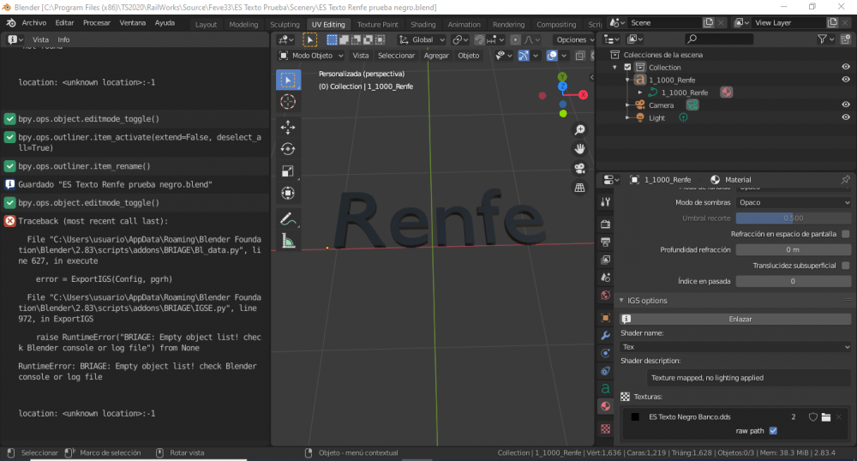This screenshot has height=461, width=857.
Task: Open the Agregar menu in viewport
Action: [x=436, y=56]
